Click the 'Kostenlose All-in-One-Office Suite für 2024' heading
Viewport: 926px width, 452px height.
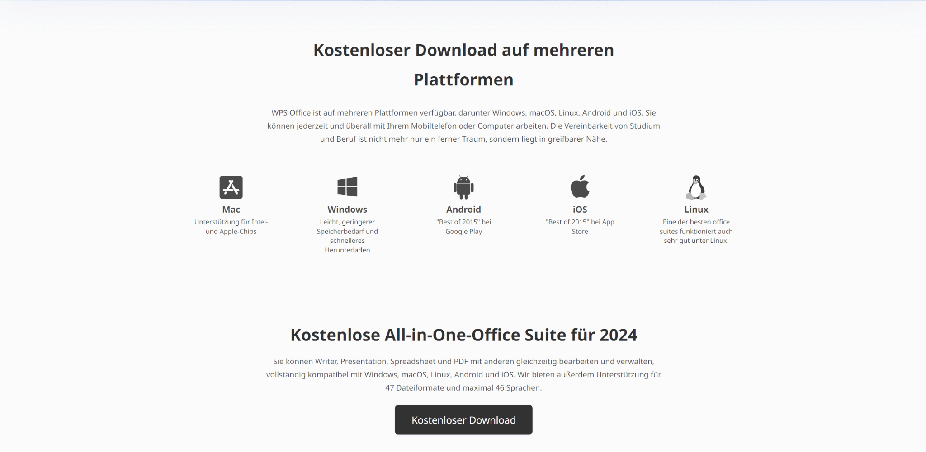(463, 335)
